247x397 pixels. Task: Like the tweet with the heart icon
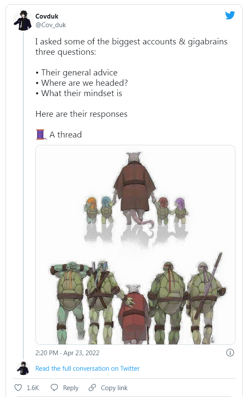pyautogui.click(x=18, y=388)
